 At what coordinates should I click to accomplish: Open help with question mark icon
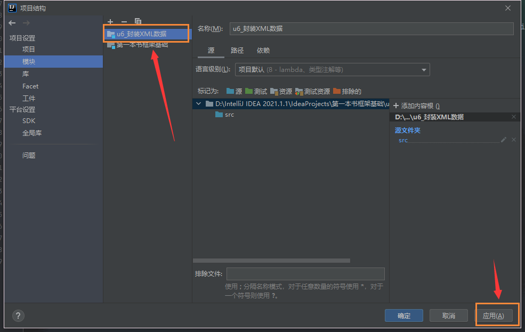pyautogui.click(x=18, y=315)
